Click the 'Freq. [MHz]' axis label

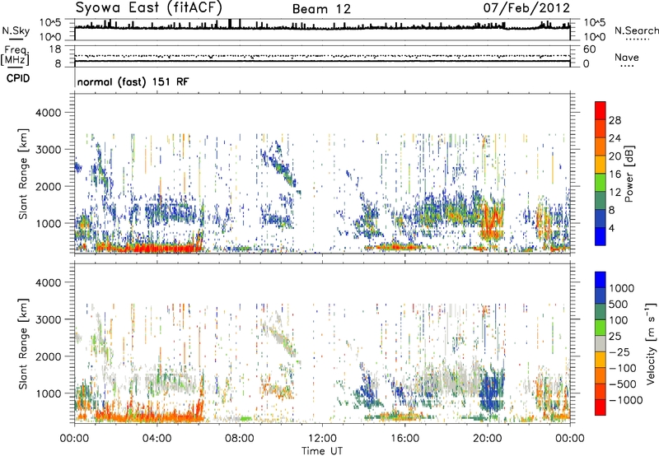click(x=15, y=55)
